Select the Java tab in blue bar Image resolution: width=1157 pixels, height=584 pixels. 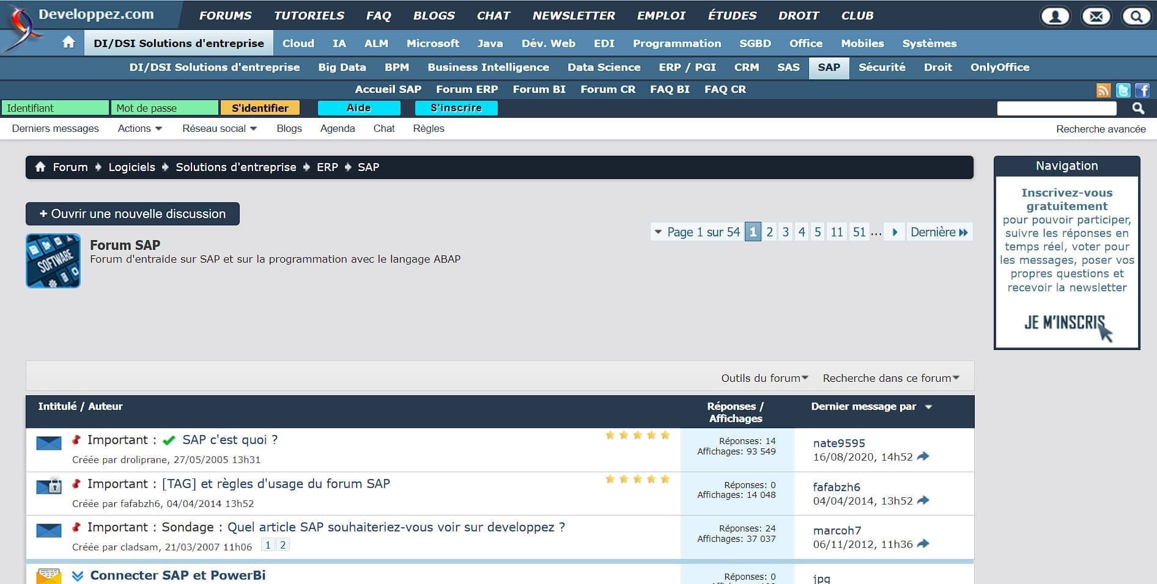tap(490, 43)
